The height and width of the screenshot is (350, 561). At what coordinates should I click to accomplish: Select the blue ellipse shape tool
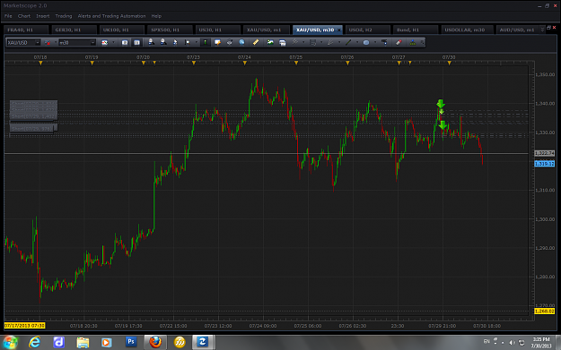[366, 42]
